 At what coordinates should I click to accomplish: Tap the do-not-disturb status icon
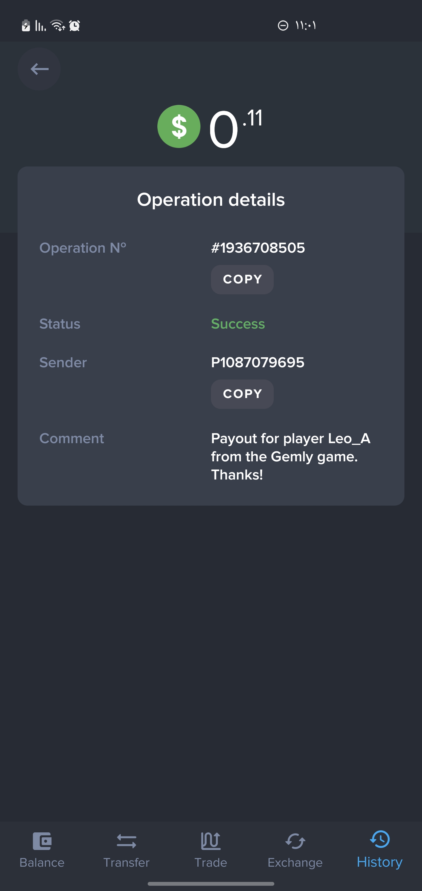tap(283, 25)
